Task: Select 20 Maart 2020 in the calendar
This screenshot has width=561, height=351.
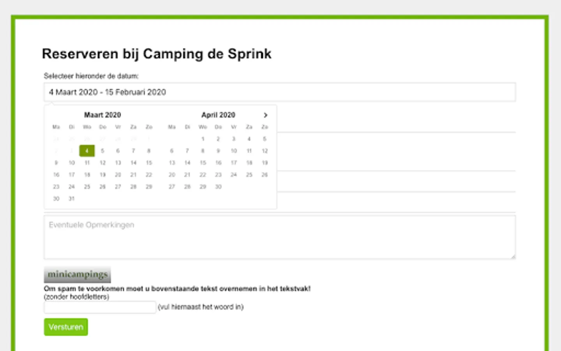Action: (x=118, y=175)
